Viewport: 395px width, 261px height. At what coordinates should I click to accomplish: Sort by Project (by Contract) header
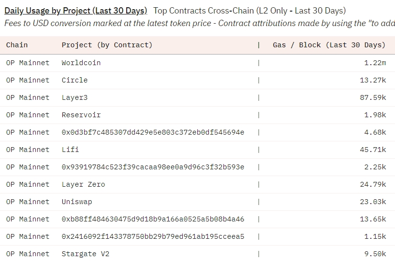click(x=107, y=45)
